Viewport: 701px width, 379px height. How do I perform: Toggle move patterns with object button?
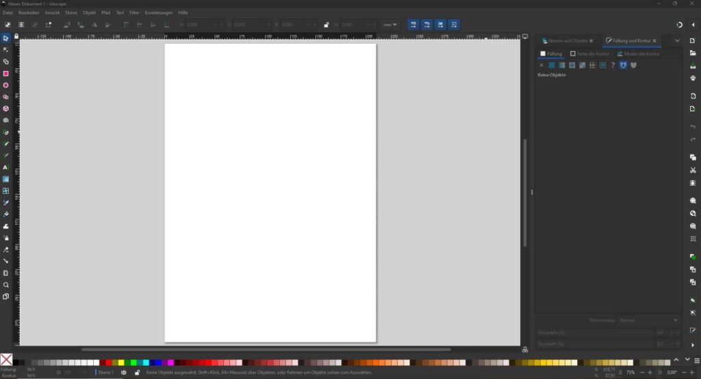(x=454, y=25)
